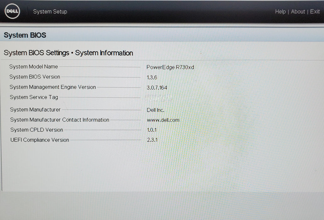Screen dimensions: 324x220
Task: Open the About link
Action: click(x=298, y=12)
